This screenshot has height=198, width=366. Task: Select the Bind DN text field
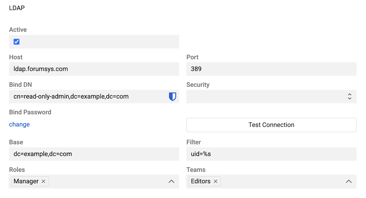[86, 96]
